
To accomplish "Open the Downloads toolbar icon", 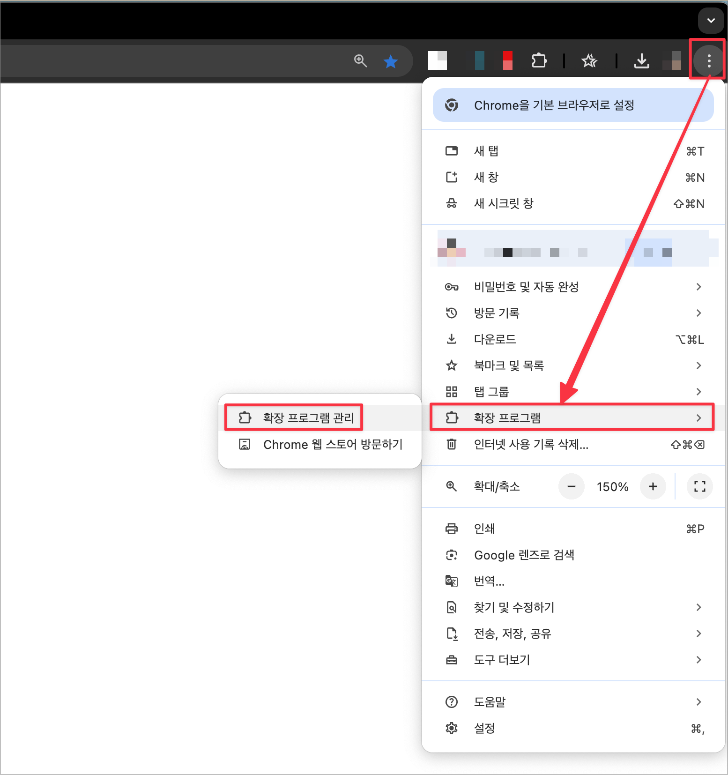I will click(x=641, y=61).
